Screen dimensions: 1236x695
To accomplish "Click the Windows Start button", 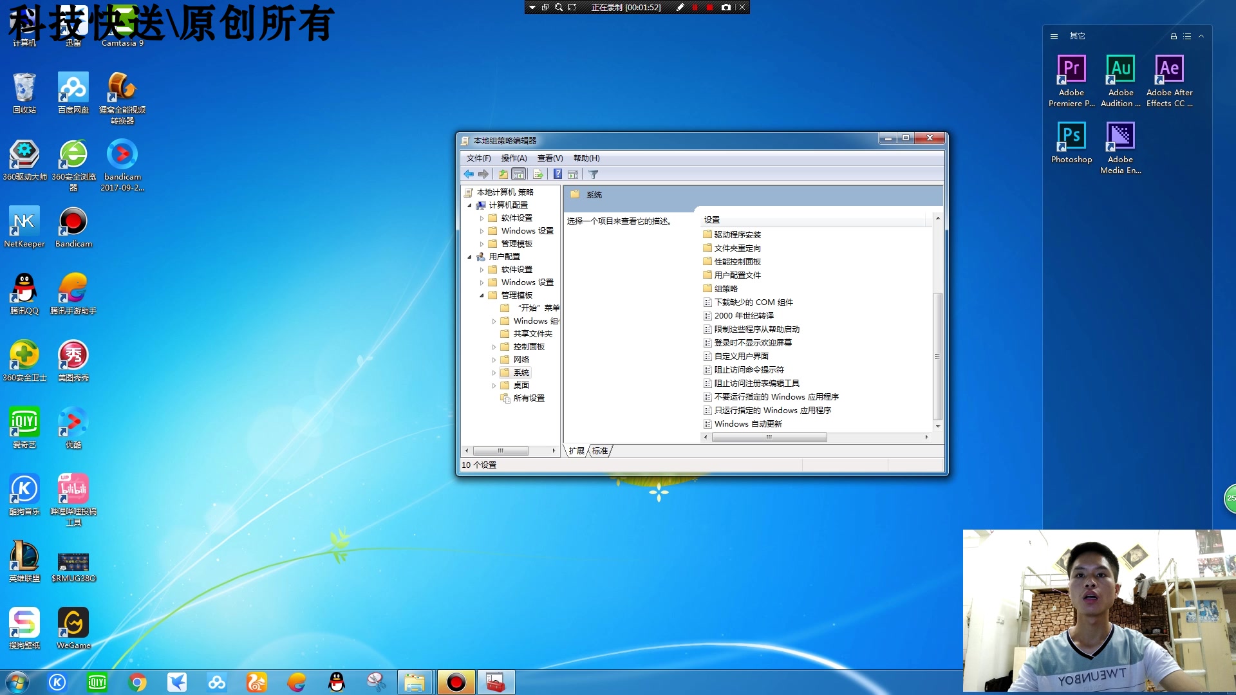I will [x=17, y=682].
